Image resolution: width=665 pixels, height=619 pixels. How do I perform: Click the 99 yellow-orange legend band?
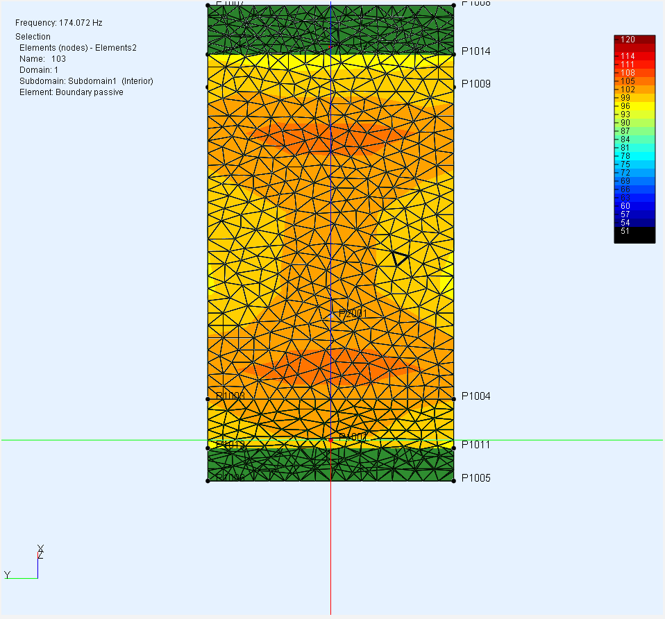coord(634,98)
